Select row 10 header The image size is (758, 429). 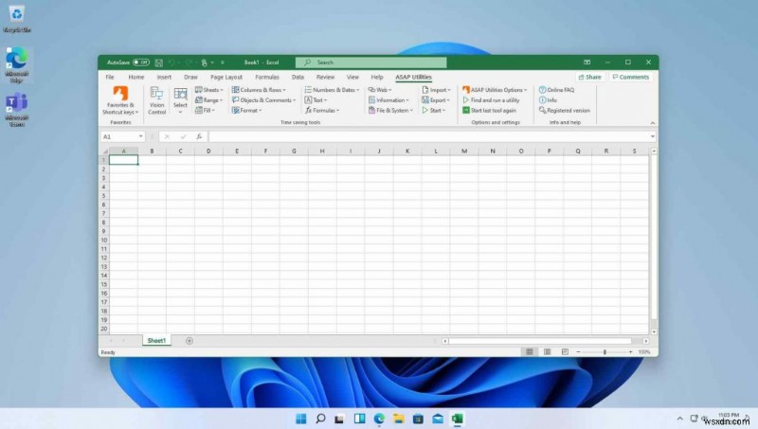[x=104, y=241]
